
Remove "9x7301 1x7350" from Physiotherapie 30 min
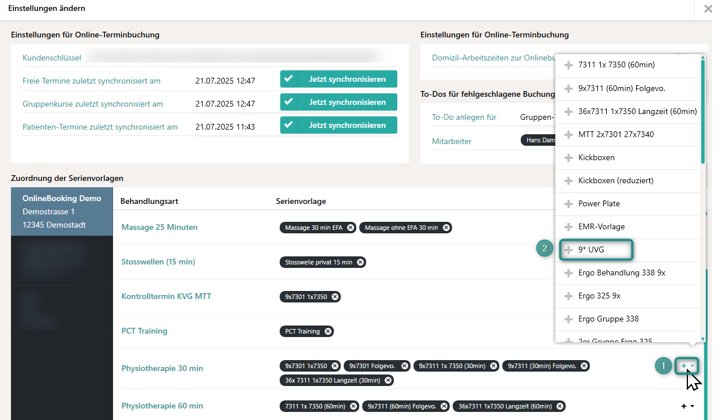(335, 365)
